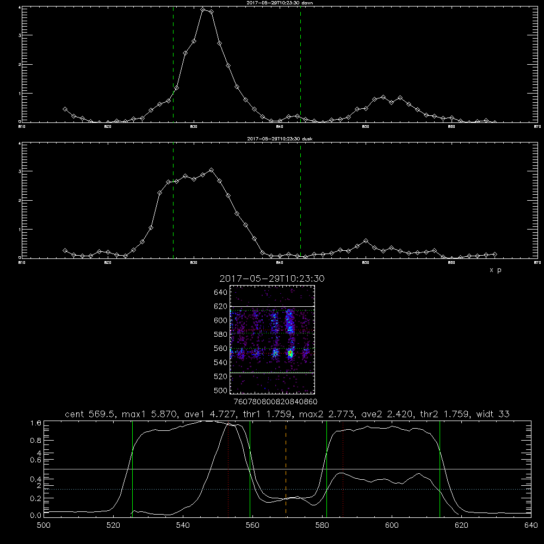
Task: Click the 'thr1 1.759' value in the statistics line
Action: 269,414
